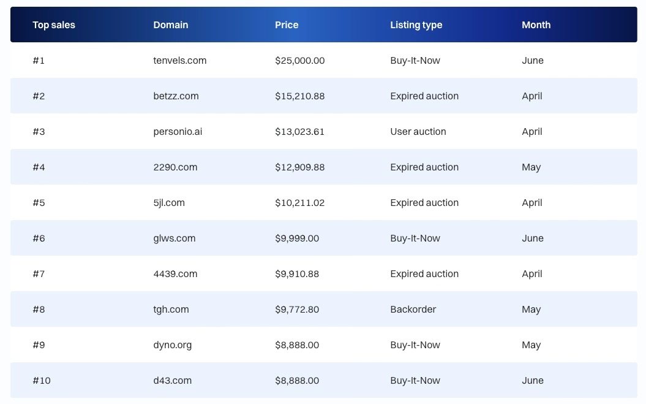Viewport: 646px width, 404px height.
Task: Click the domain 'betzz.com'
Action: click(x=176, y=96)
